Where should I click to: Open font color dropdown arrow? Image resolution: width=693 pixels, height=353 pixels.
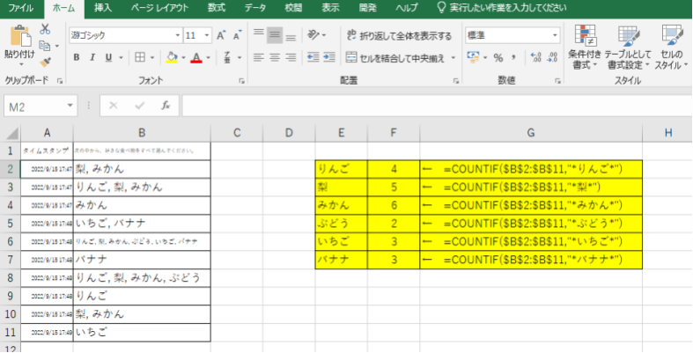point(208,58)
